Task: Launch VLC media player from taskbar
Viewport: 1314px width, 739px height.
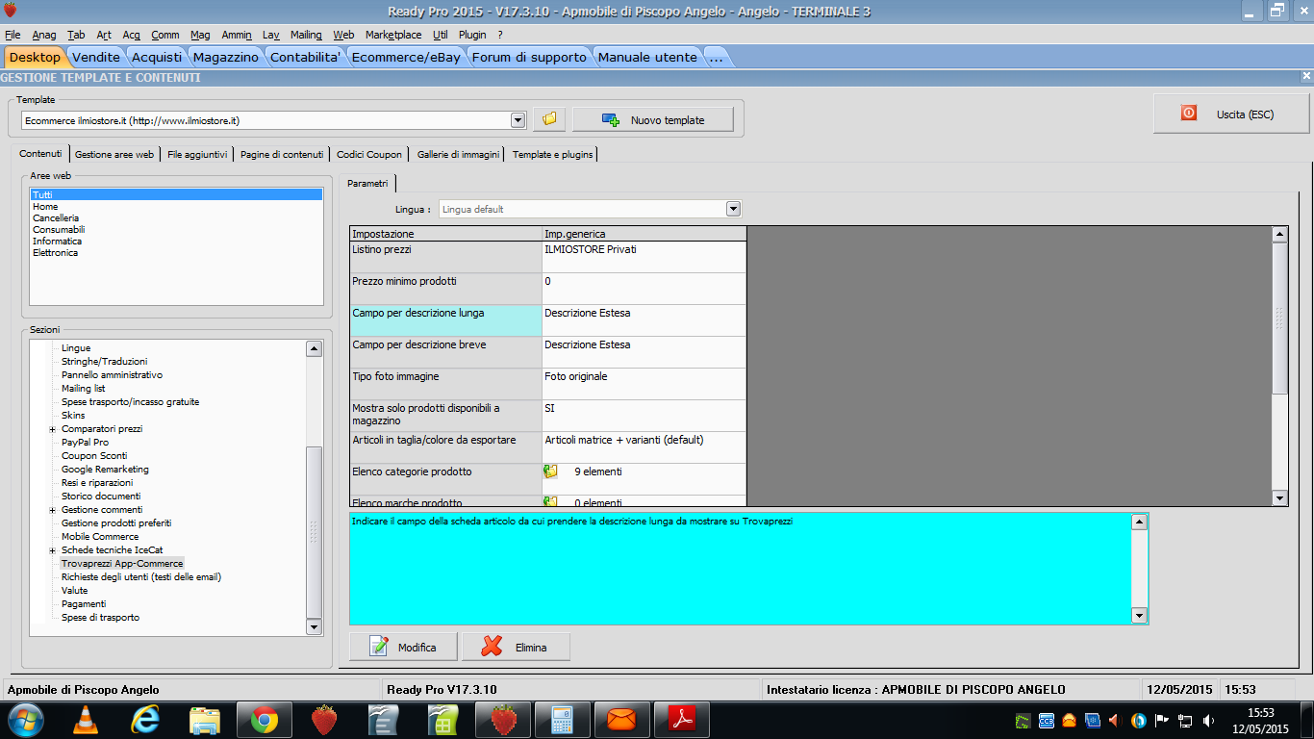Action: 86,720
